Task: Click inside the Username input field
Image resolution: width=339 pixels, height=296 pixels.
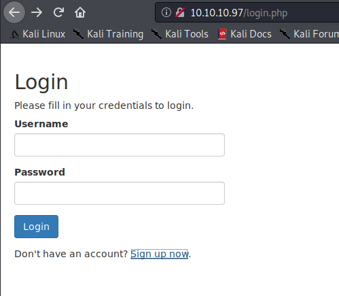Action: click(120, 145)
